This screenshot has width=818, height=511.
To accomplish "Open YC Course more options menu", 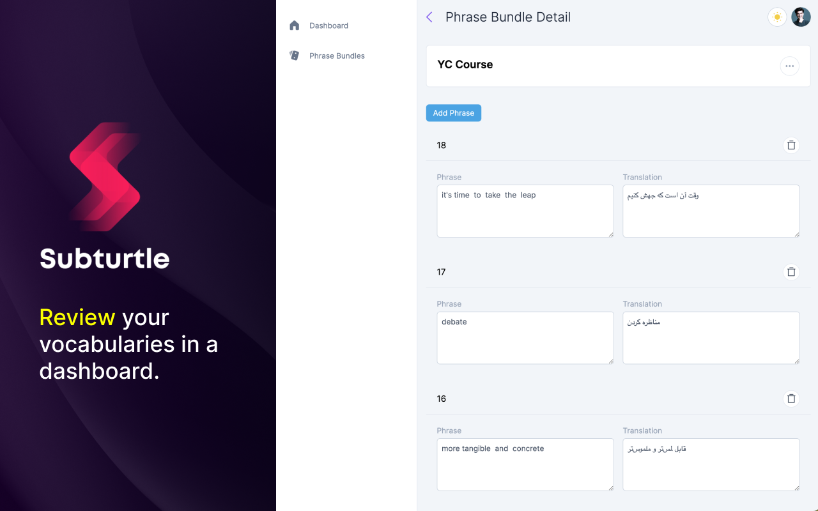I will [x=789, y=66].
